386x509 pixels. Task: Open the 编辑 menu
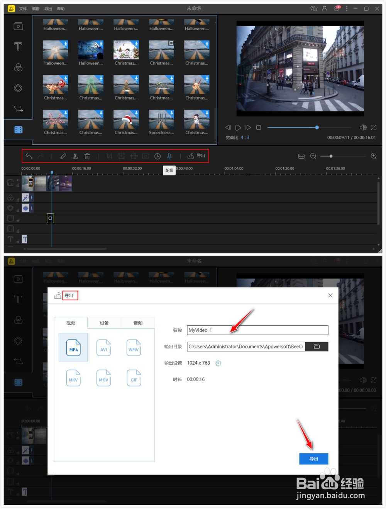coord(36,8)
